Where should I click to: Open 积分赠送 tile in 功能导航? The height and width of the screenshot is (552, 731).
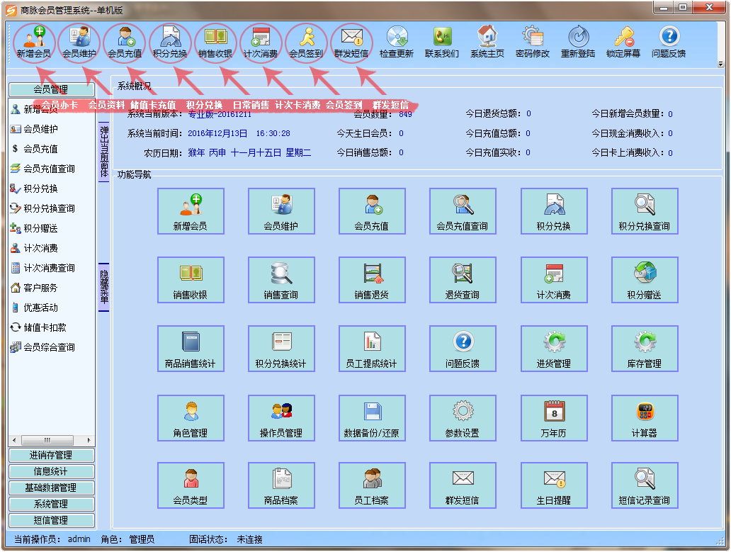coord(645,280)
